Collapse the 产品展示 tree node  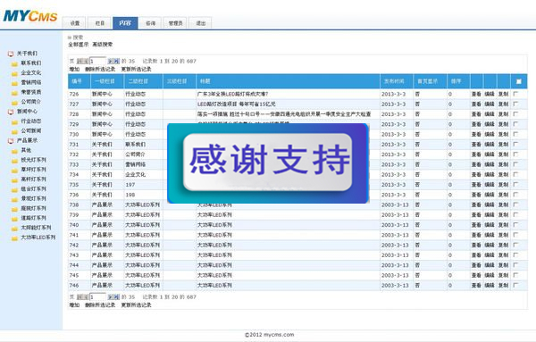pos(11,141)
